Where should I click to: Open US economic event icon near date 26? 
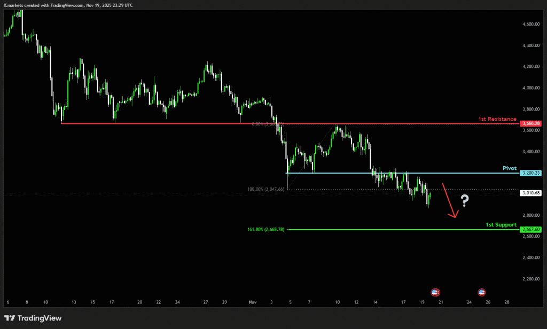(482, 292)
